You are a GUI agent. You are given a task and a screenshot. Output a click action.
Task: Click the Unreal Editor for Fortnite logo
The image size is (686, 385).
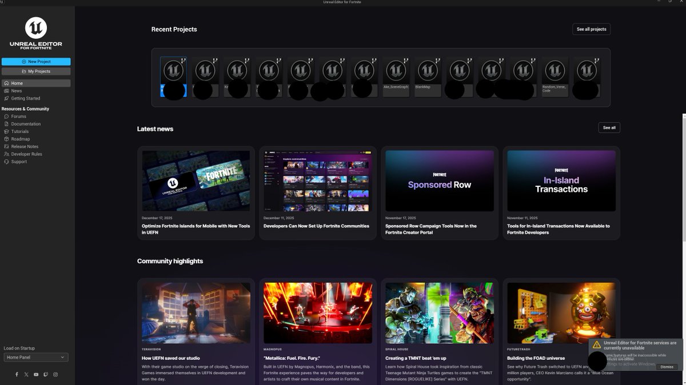(x=36, y=33)
